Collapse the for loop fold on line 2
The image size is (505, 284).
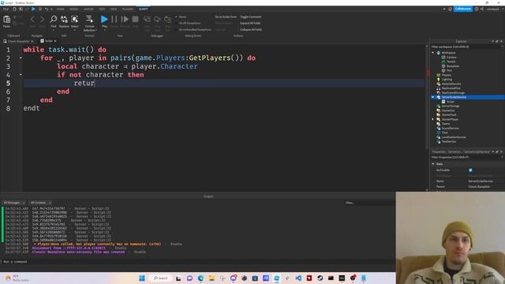pyautogui.click(x=21, y=58)
